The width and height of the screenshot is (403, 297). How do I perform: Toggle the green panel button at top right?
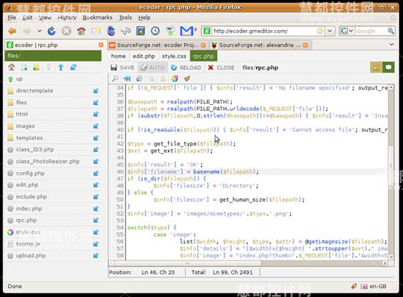coord(388,68)
